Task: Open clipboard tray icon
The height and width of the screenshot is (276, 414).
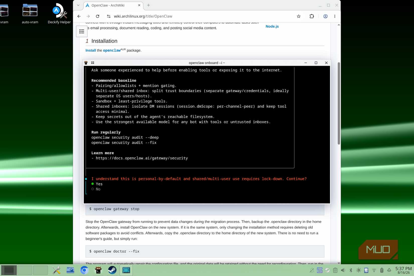Action: [x=335, y=270]
